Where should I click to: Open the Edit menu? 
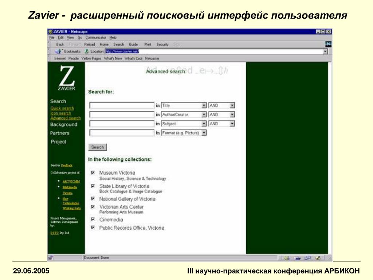coord(61,38)
